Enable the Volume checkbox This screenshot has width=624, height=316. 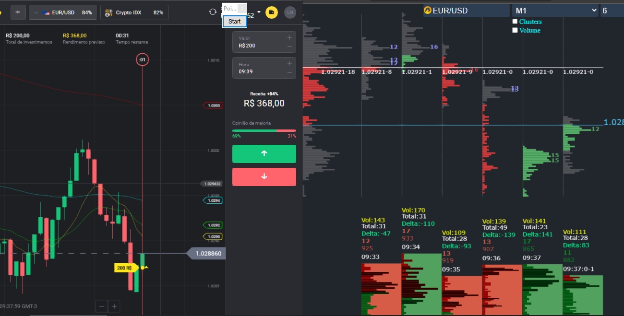click(x=515, y=30)
